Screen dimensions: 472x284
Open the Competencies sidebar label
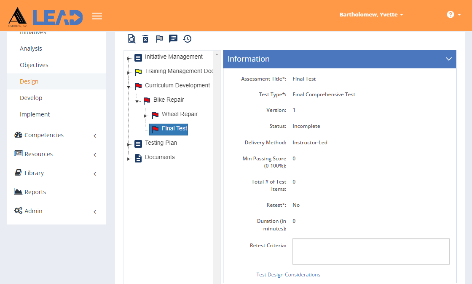pos(44,135)
